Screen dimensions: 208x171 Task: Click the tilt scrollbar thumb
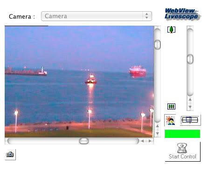point(158,45)
